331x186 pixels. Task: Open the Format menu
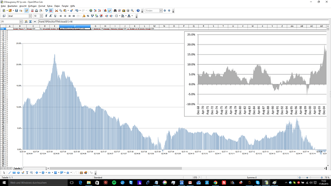pos(42,6)
